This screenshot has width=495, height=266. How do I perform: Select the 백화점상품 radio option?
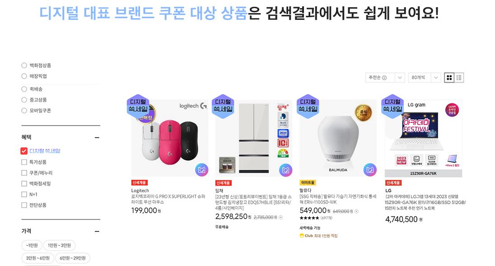click(24, 65)
